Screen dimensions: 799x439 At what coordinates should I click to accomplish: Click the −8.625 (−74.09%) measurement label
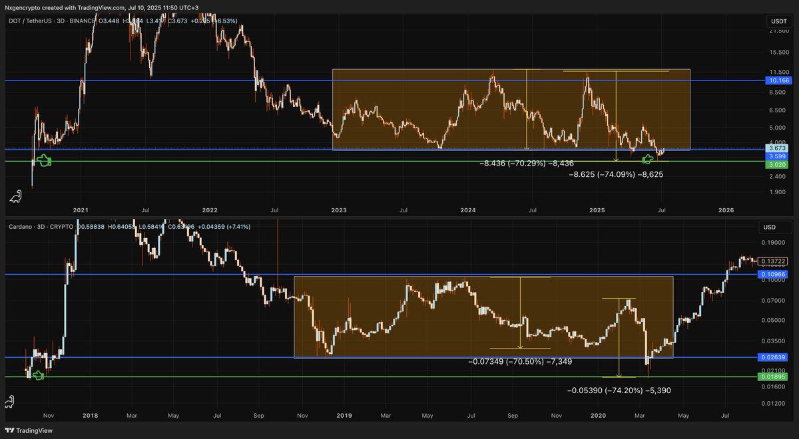pos(617,174)
